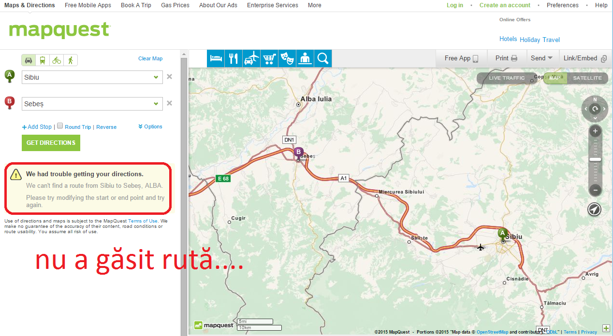Expand the overview map plus icon
Image resolution: width=613 pixels, height=336 pixels.
(606, 328)
